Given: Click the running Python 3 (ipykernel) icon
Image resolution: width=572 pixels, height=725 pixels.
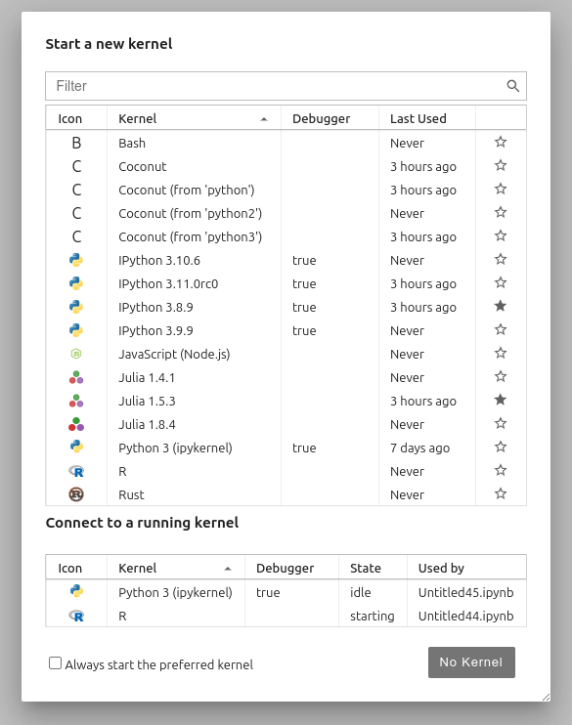Looking at the screenshot, I should click(76, 591).
